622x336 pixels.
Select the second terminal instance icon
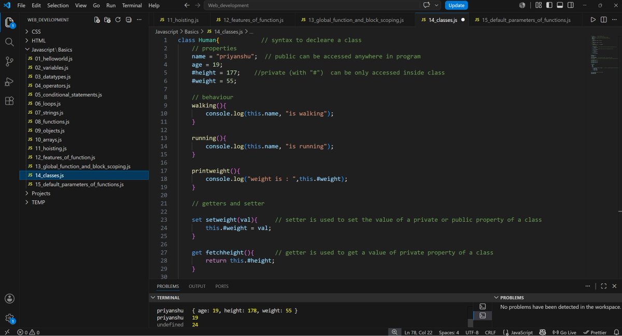tap(483, 315)
